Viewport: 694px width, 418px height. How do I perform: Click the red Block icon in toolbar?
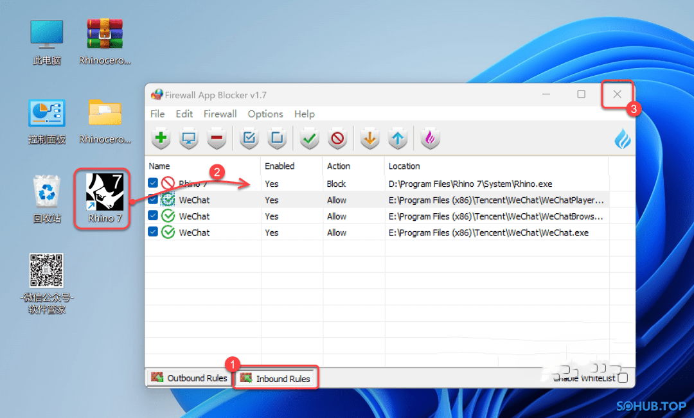337,138
